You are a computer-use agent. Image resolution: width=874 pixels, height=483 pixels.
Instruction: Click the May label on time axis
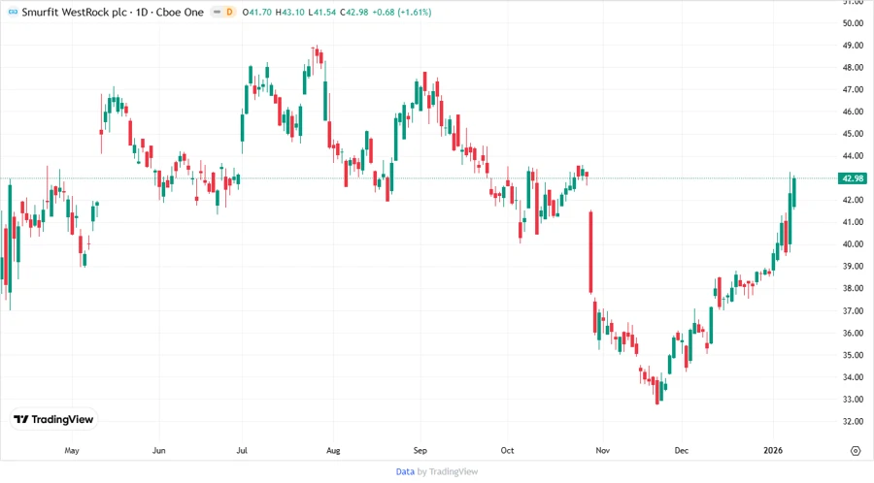pos(71,450)
